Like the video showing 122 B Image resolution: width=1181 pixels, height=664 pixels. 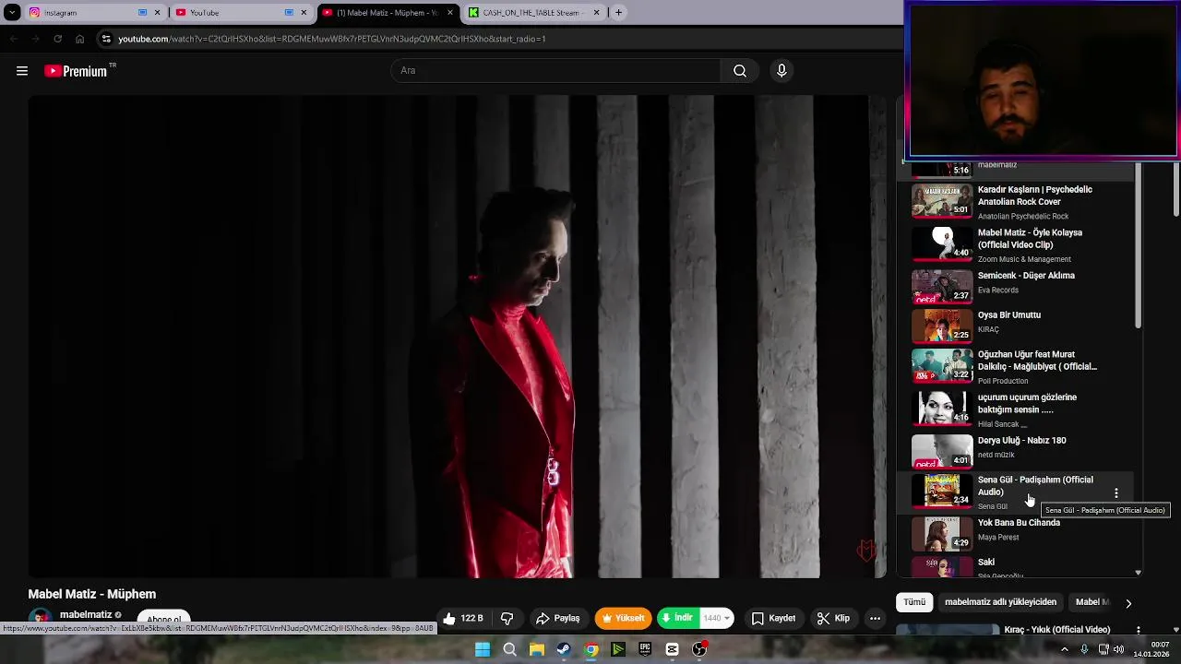coord(463,618)
